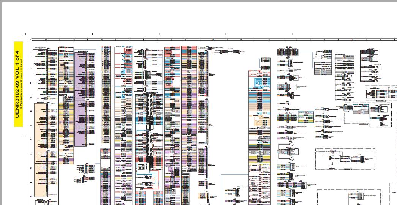Click grid column number 5 on top ruler
Screen dimensions: 397x205
coord(353,40)
